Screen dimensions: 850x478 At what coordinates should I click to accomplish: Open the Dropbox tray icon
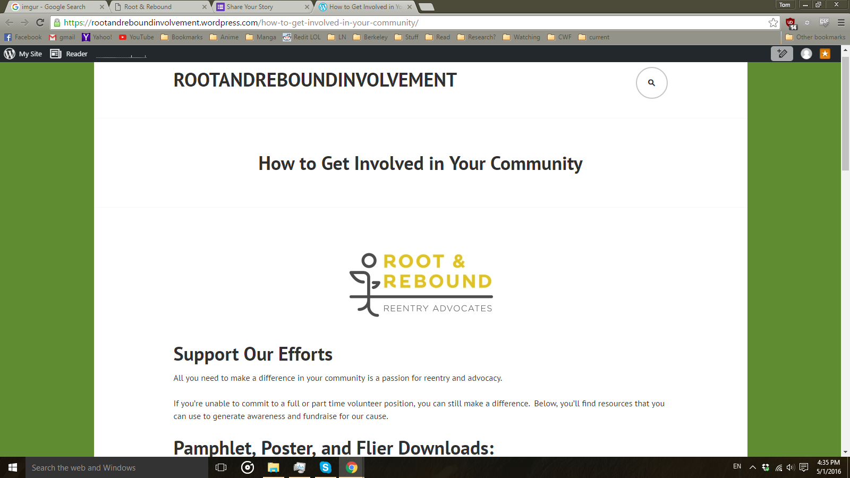tap(766, 467)
